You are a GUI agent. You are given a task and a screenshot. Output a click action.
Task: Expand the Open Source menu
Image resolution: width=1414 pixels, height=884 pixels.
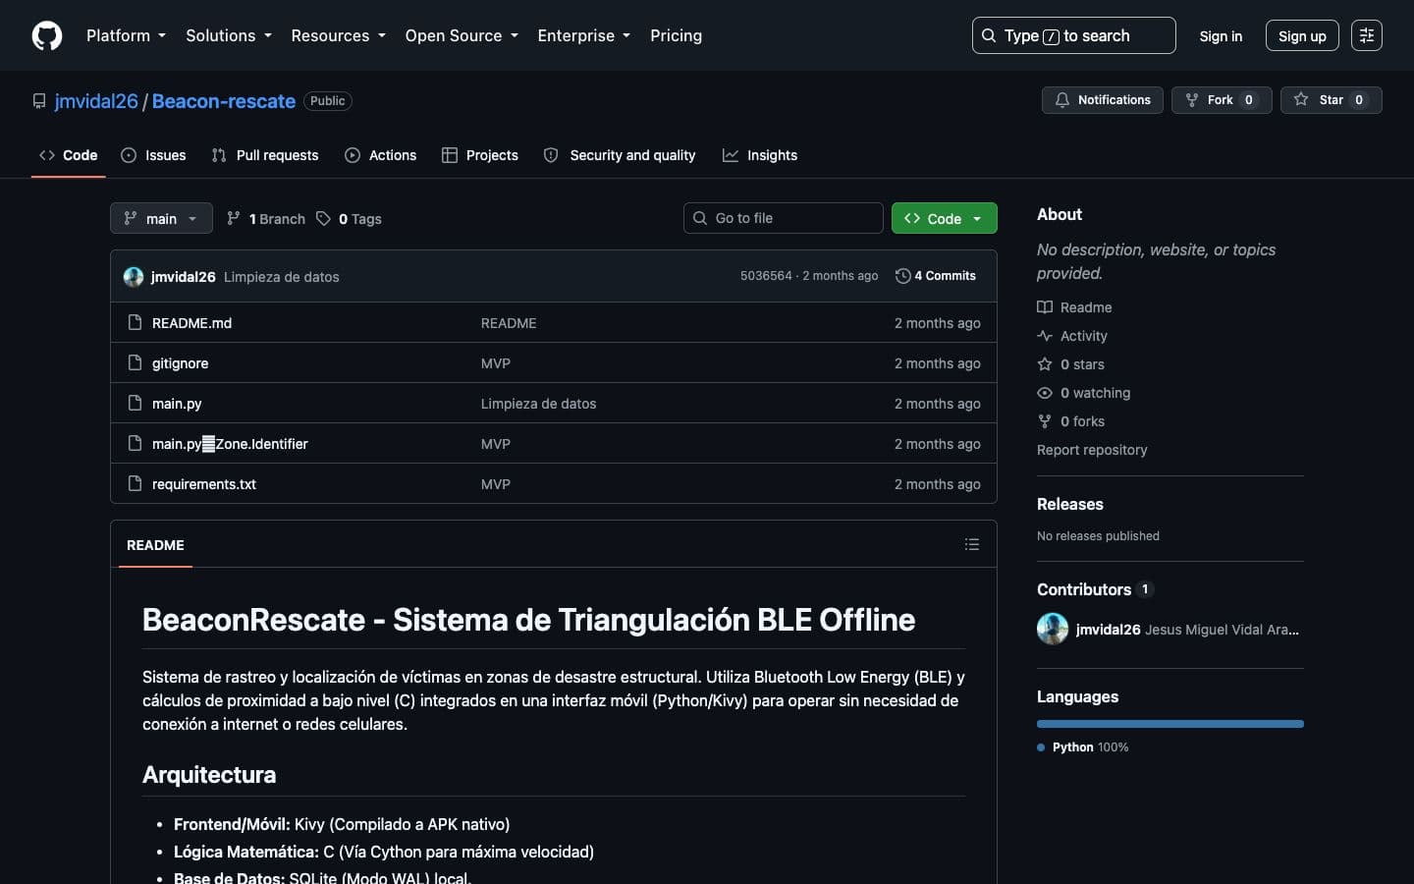point(462,35)
